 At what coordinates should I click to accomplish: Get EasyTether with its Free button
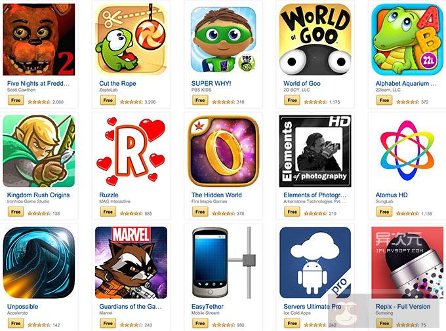point(200,323)
